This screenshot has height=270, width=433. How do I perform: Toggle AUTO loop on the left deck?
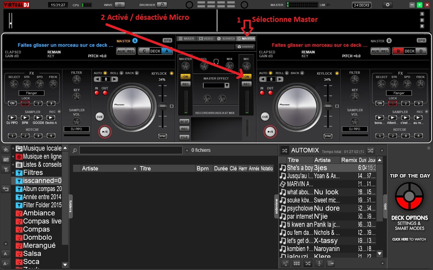(x=105, y=73)
